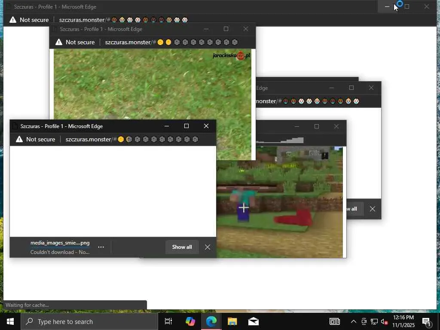Screen dimensions: 440x330
Task: Minimize the half-hidden right-side Edge window
Action: (332, 88)
